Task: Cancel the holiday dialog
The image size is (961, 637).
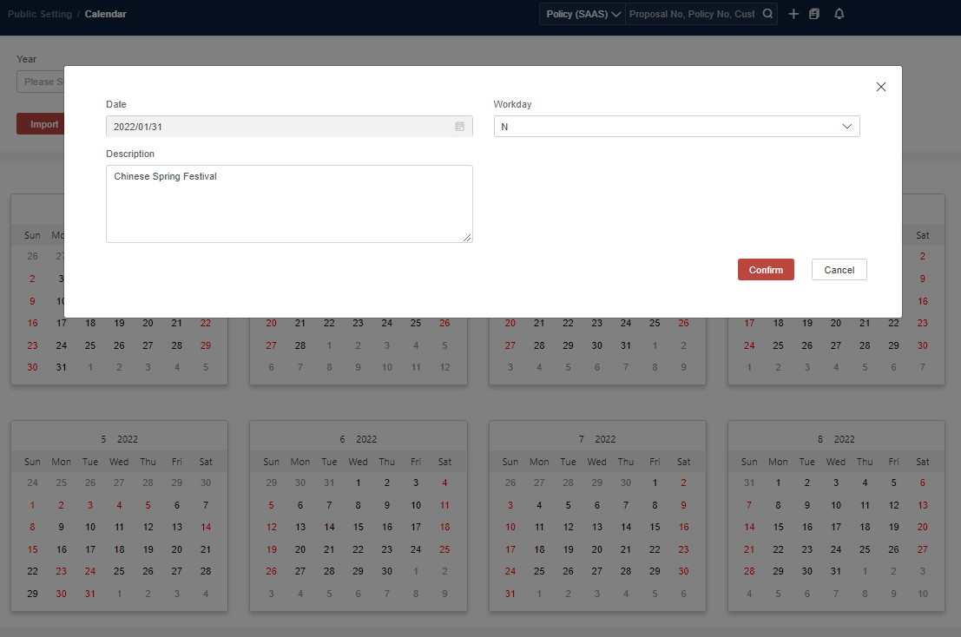Action: coord(839,269)
